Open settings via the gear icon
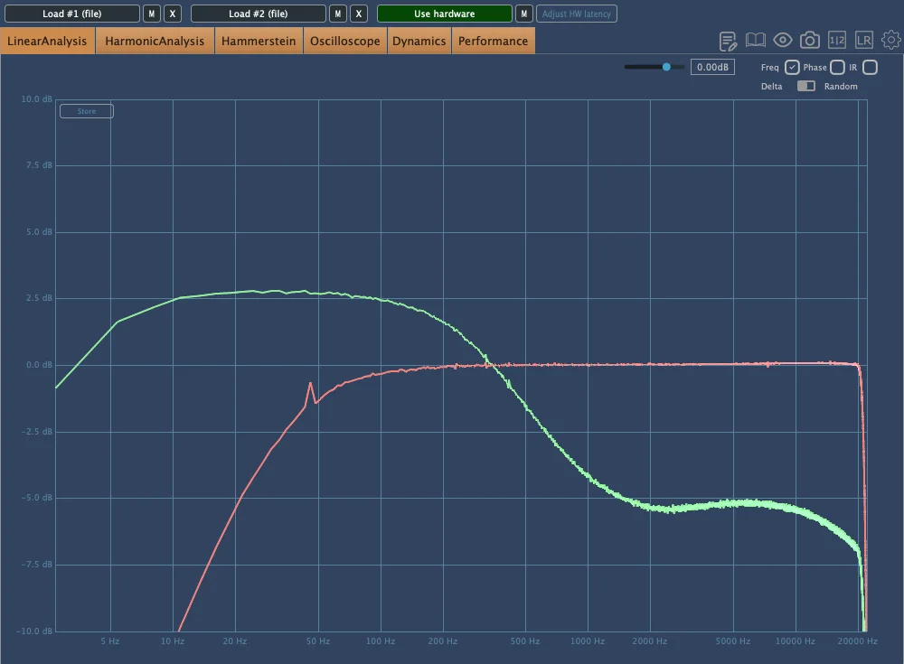 click(891, 41)
